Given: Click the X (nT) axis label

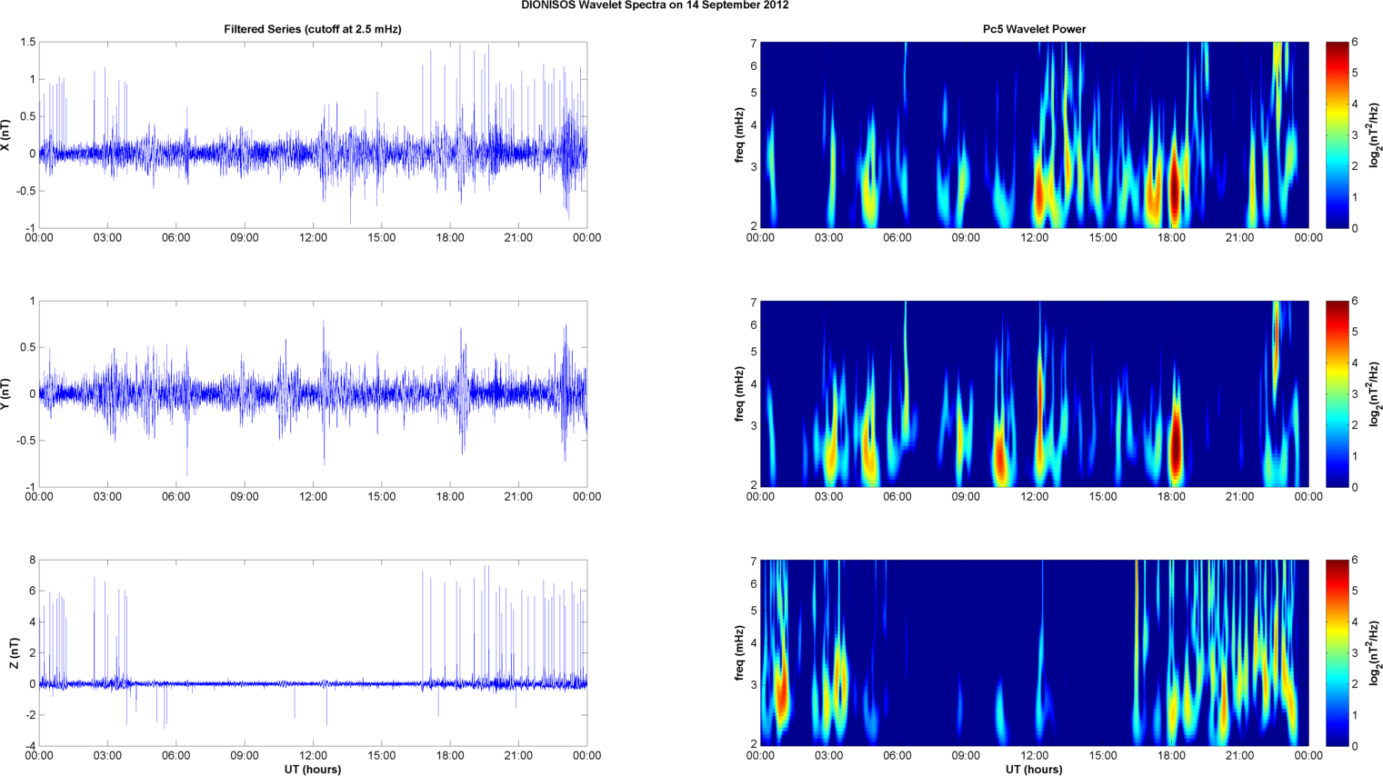Looking at the screenshot, I should 5,134.
